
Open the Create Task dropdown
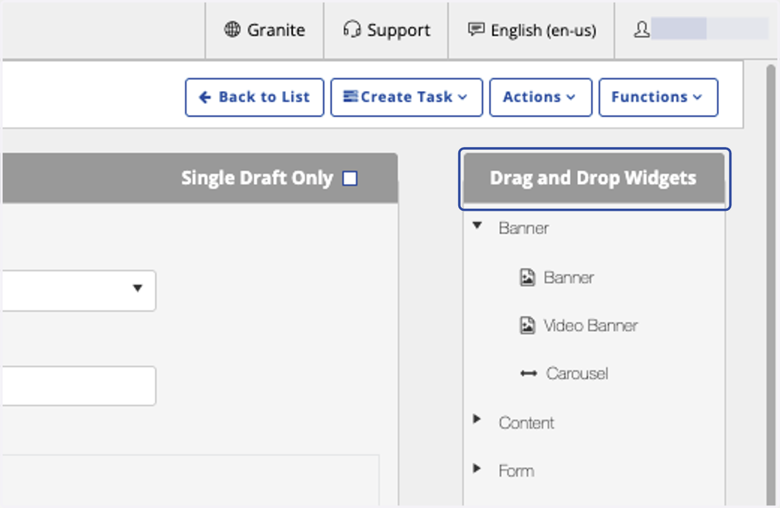[x=407, y=98]
